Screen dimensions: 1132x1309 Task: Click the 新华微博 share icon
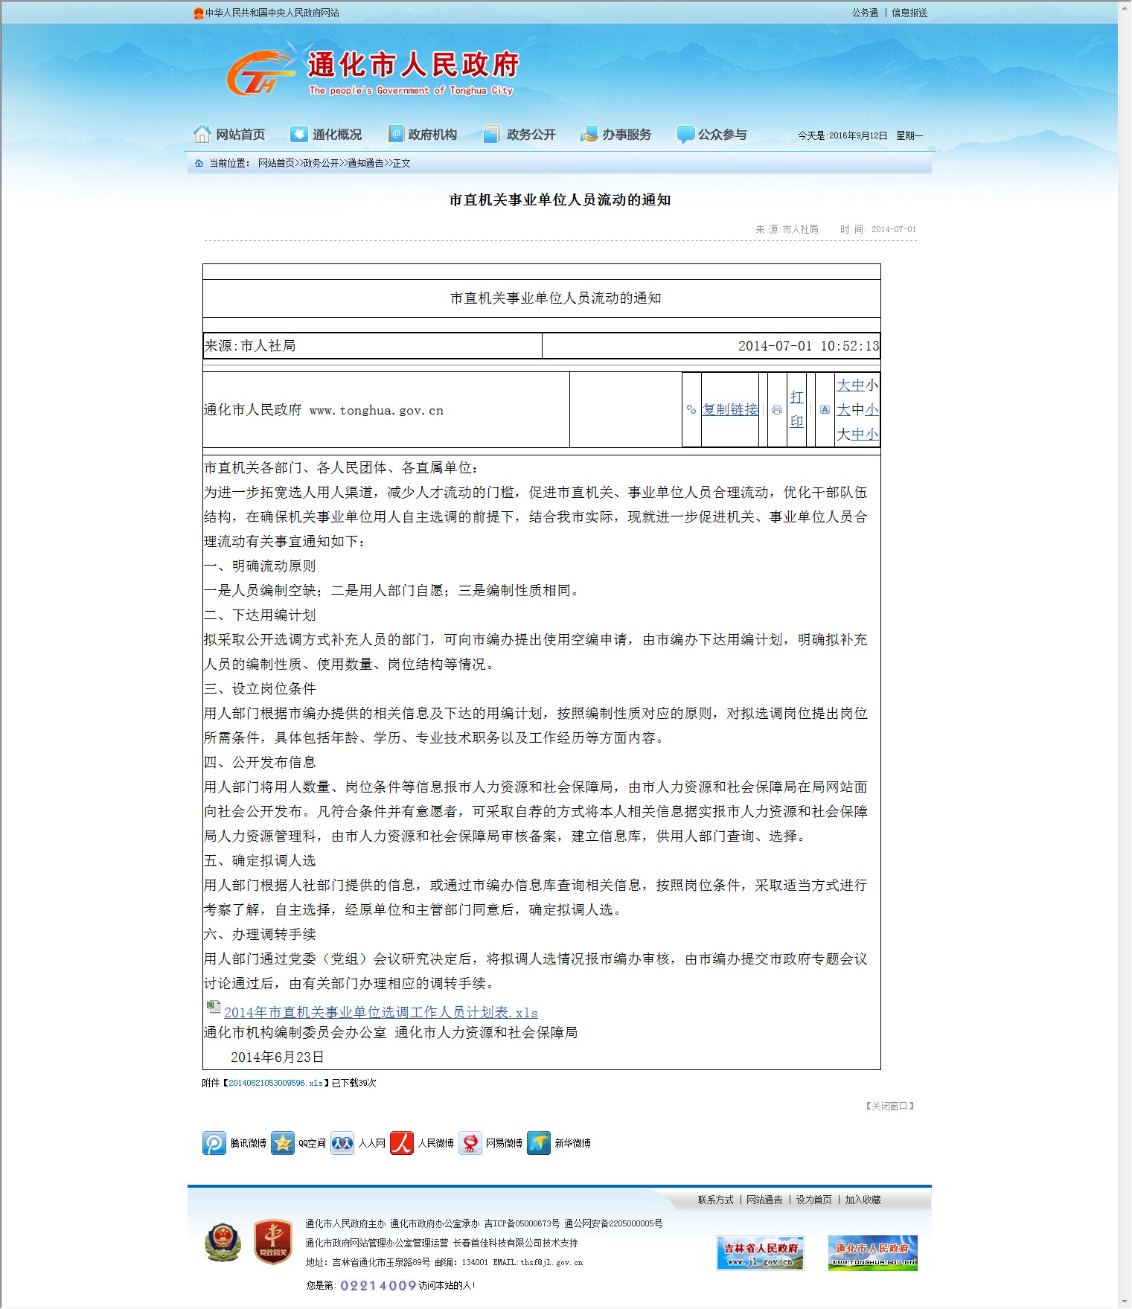point(539,1143)
